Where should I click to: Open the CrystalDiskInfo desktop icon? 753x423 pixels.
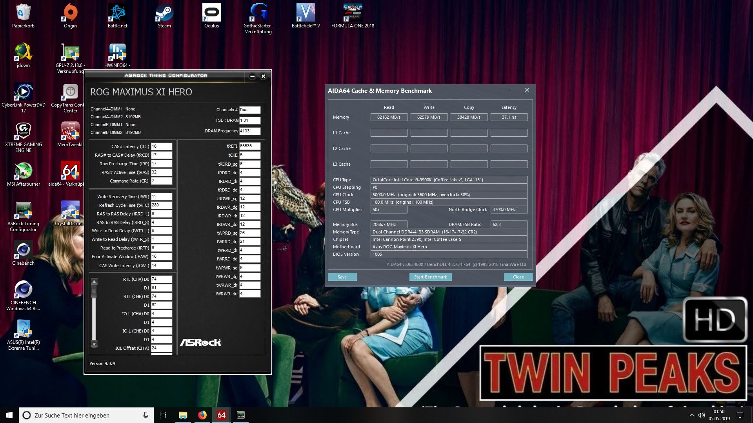(x=69, y=214)
